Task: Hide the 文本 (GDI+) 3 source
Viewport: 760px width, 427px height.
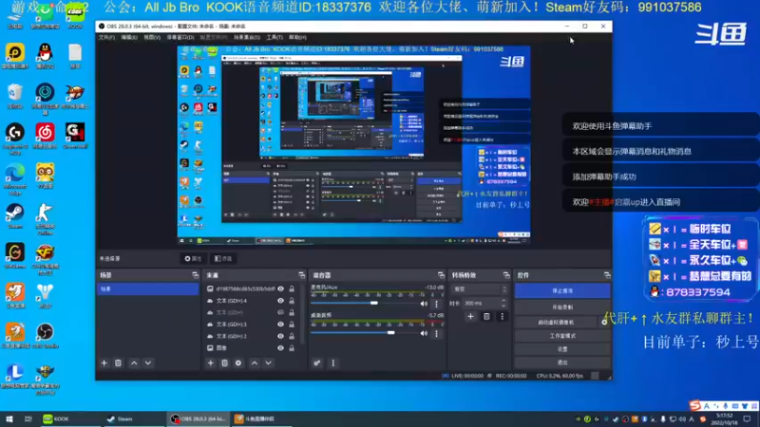Action: tap(280, 325)
